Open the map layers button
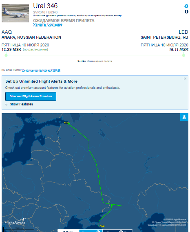Viewport: 190px width, 232px height. pyautogui.click(x=184, y=117)
